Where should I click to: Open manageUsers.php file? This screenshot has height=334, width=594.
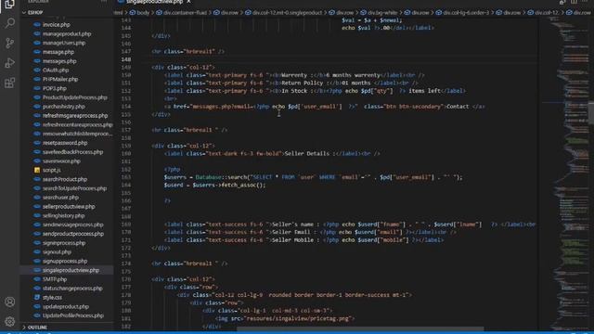click(64, 43)
